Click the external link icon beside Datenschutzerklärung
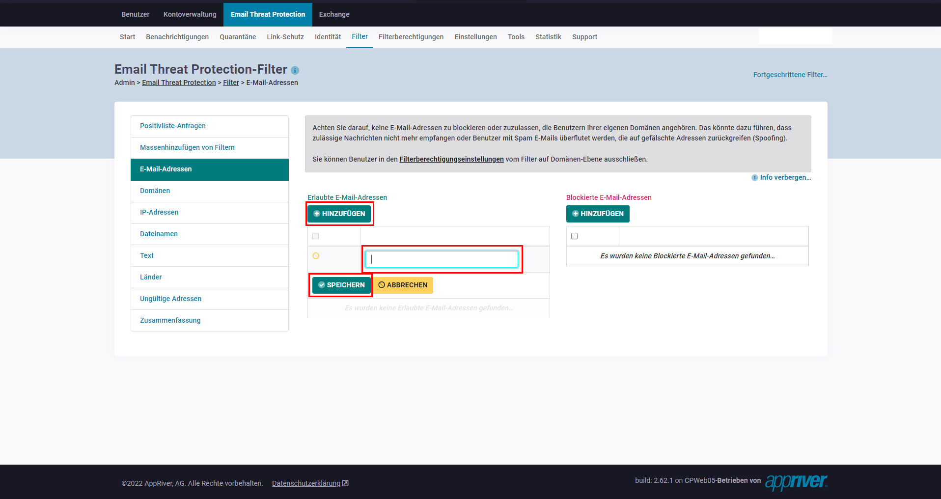The image size is (941, 499). coord(345,483)
